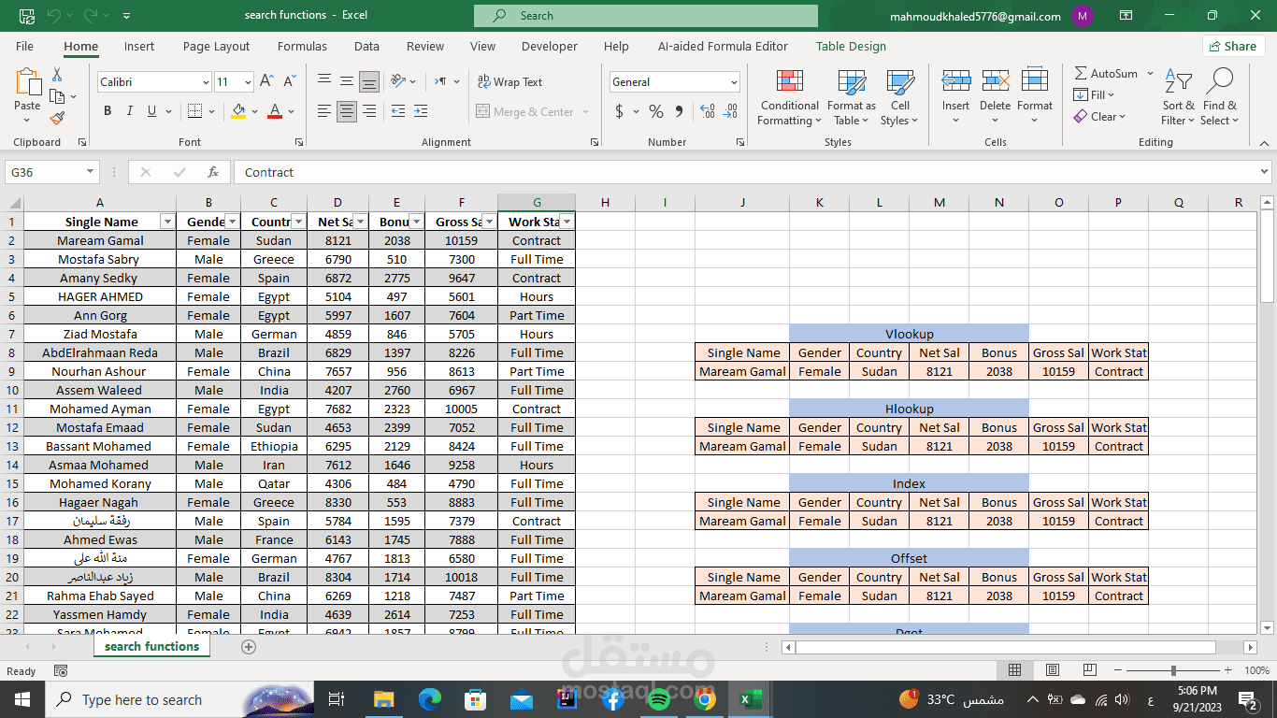Click the Increase Indent icon
1277x718 pixels.
(422, 111)
